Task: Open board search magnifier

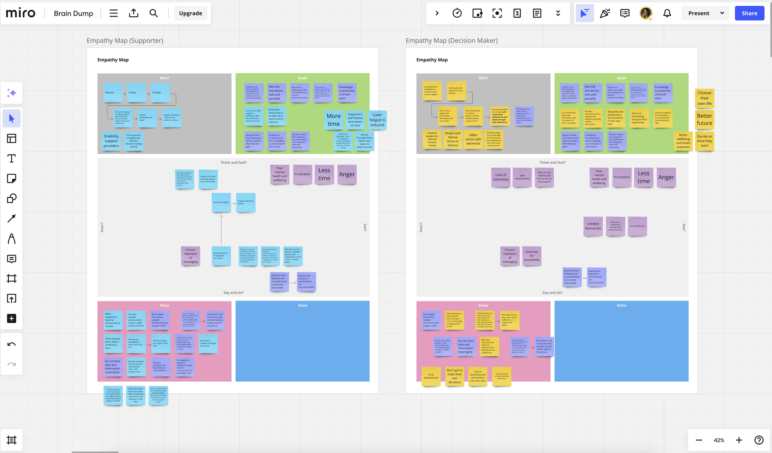Action: (153, 13)
